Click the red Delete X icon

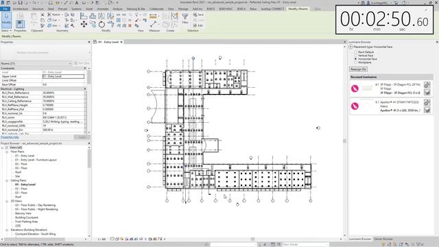(x=130, y=25)
